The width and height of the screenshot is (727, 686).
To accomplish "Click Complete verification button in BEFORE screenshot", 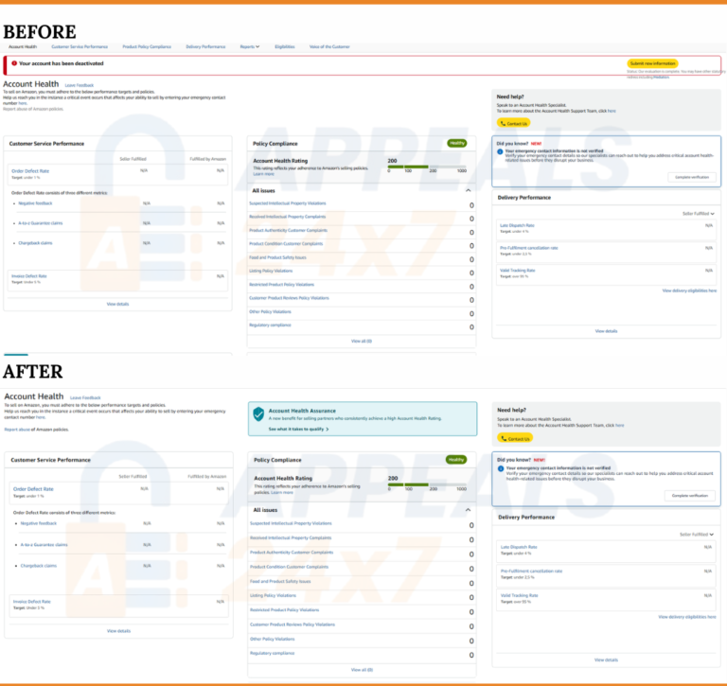I will click(x=692, y=177).
